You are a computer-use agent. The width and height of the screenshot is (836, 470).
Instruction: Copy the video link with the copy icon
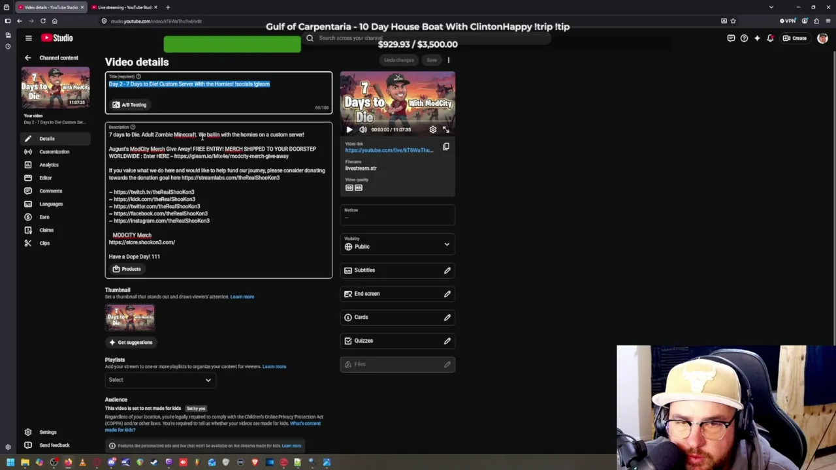[x=446, y=147]
